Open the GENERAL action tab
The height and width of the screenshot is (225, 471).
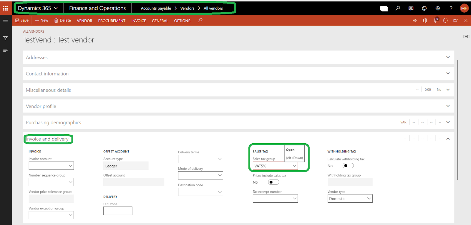click(160, 21)
